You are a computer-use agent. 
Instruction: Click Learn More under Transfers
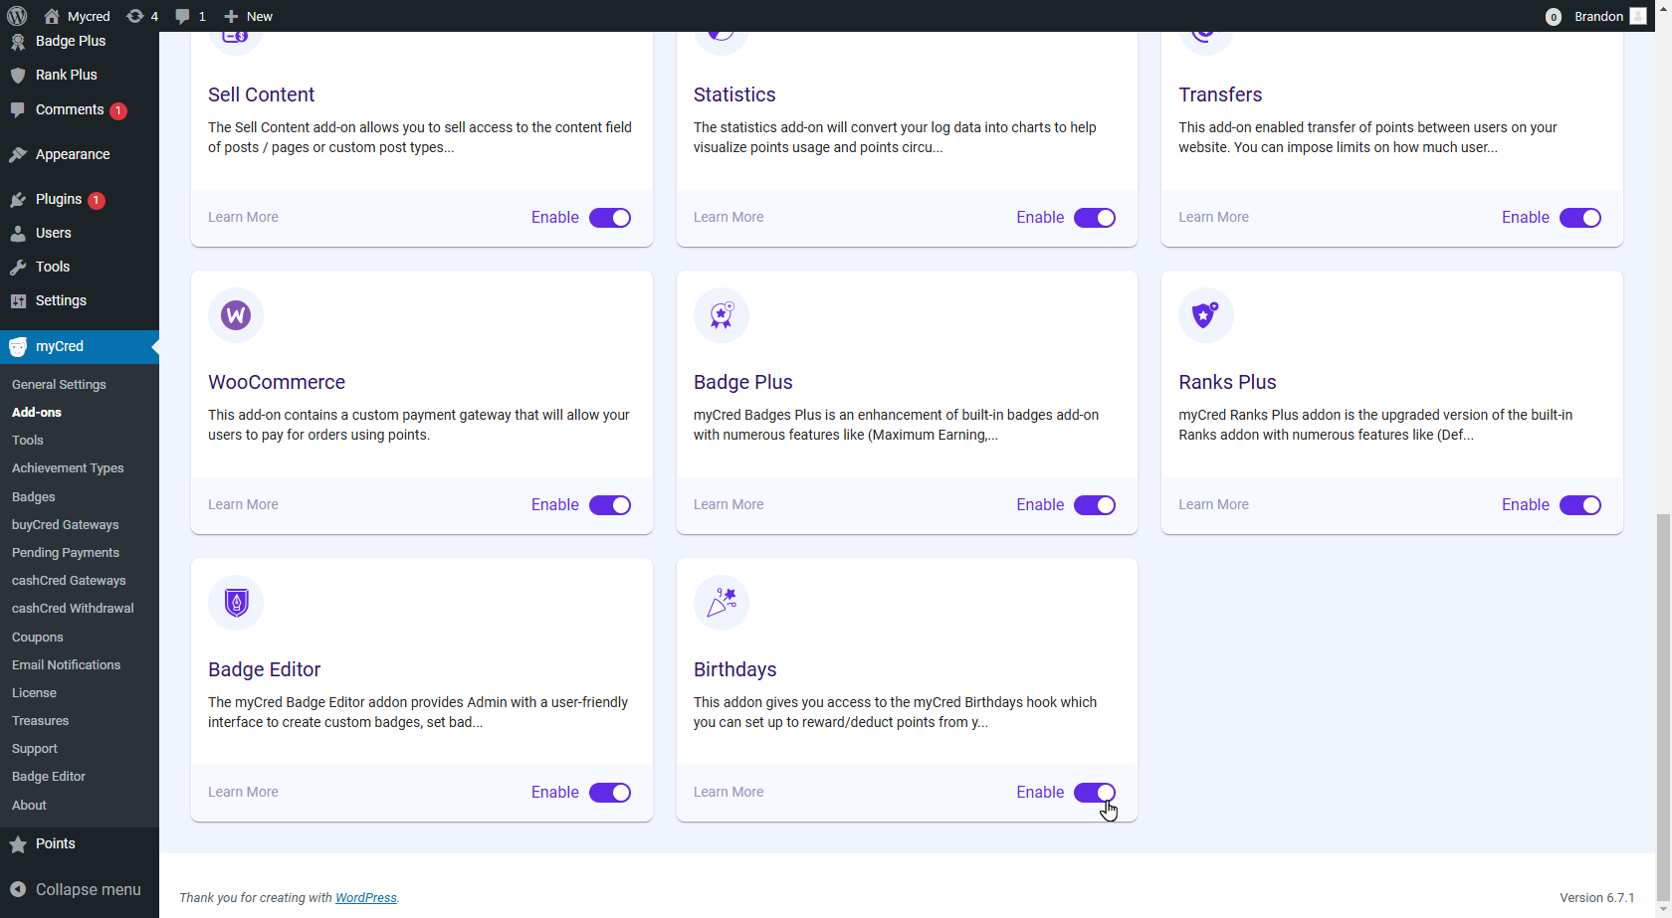click(x=1213, y=217)
